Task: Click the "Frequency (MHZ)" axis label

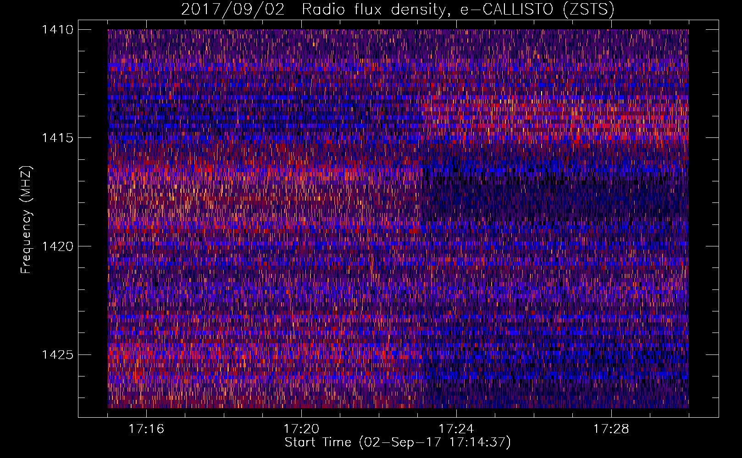Action: [26, 220]
